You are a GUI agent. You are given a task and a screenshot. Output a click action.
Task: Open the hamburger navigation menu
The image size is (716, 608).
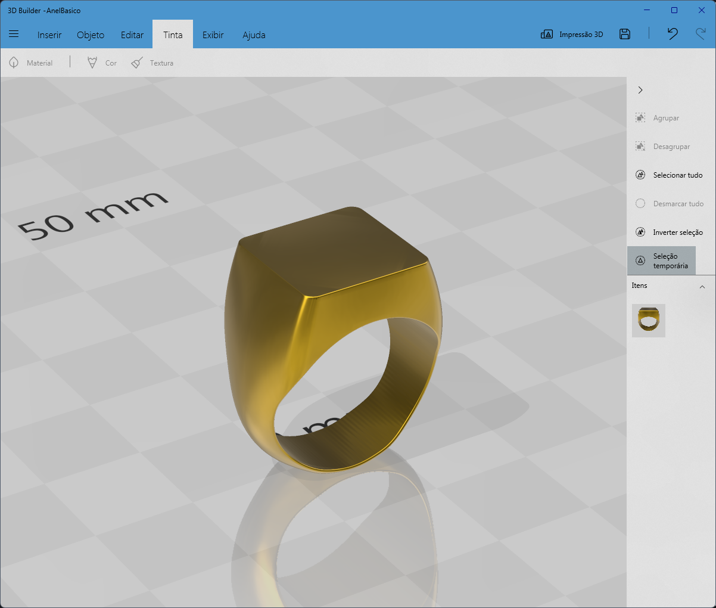(x=14, y=35)
